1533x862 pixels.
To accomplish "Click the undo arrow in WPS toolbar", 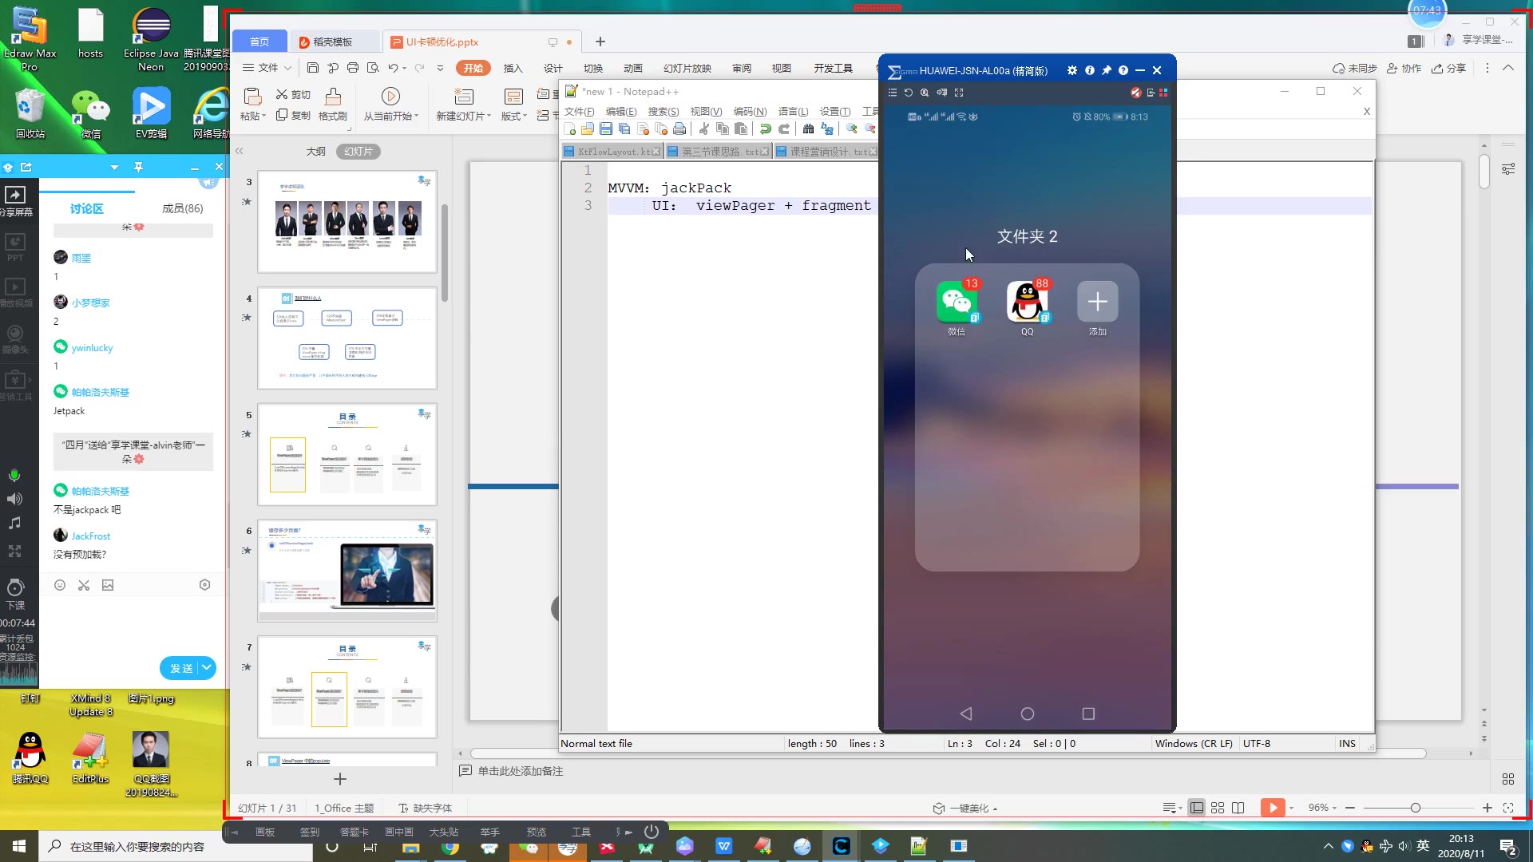I will click(x=393, y=68).
